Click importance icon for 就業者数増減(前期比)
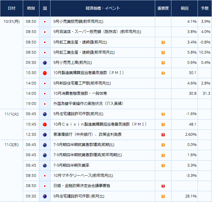Screen dimensions: 212x202 (163, 145)
